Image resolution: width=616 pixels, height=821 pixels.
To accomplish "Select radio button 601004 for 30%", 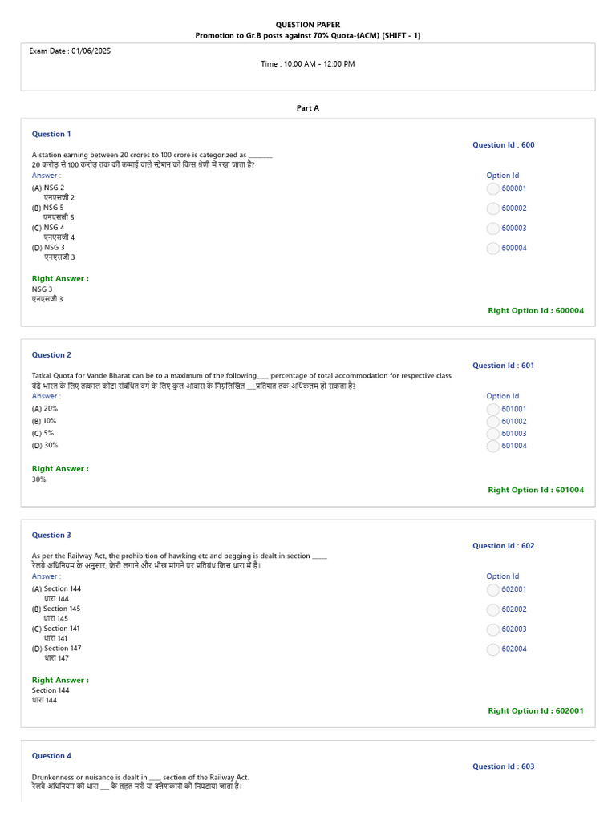I will (493, 446).
